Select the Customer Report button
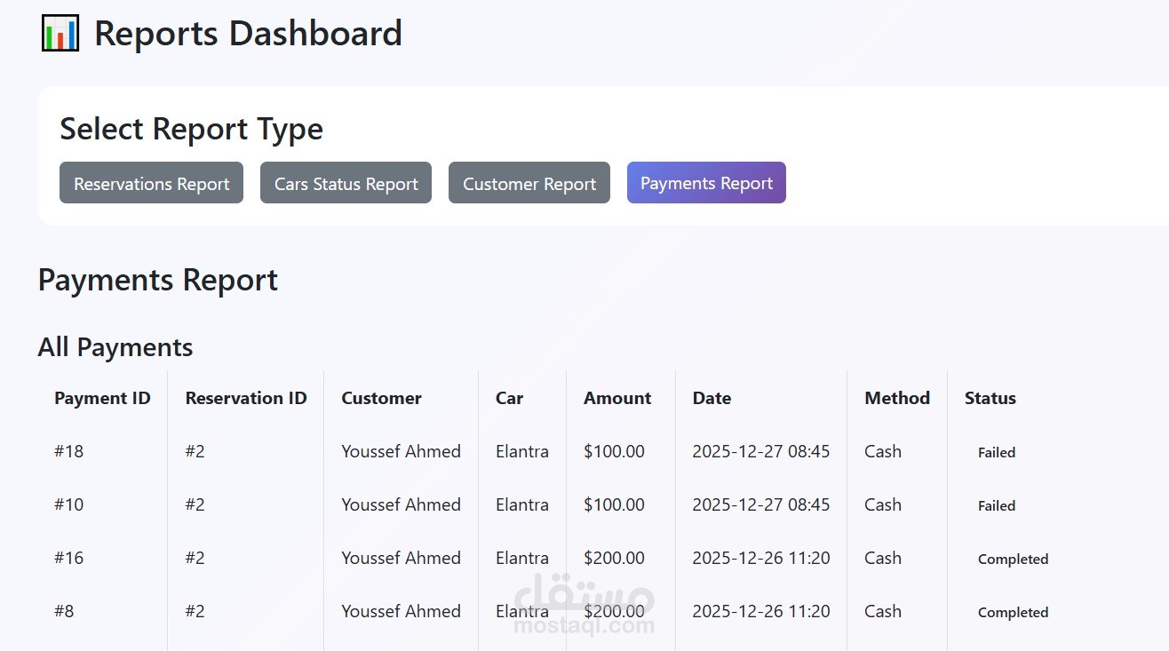The width and height of the screenshot is (1169, 651). [529, 183]
